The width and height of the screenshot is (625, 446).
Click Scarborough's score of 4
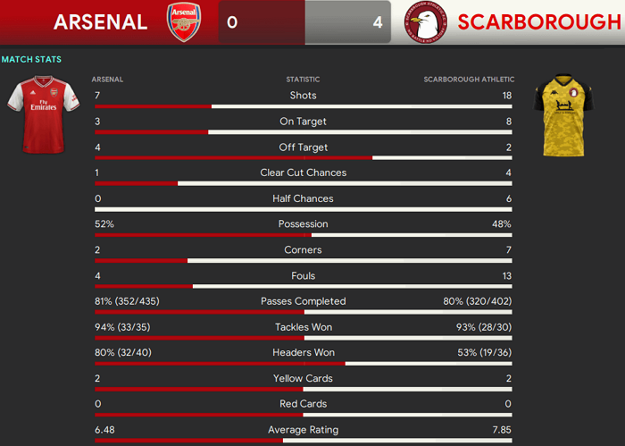(x=378, y=22)
